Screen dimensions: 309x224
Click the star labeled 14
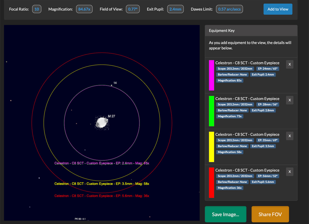[x=111, y=85]
